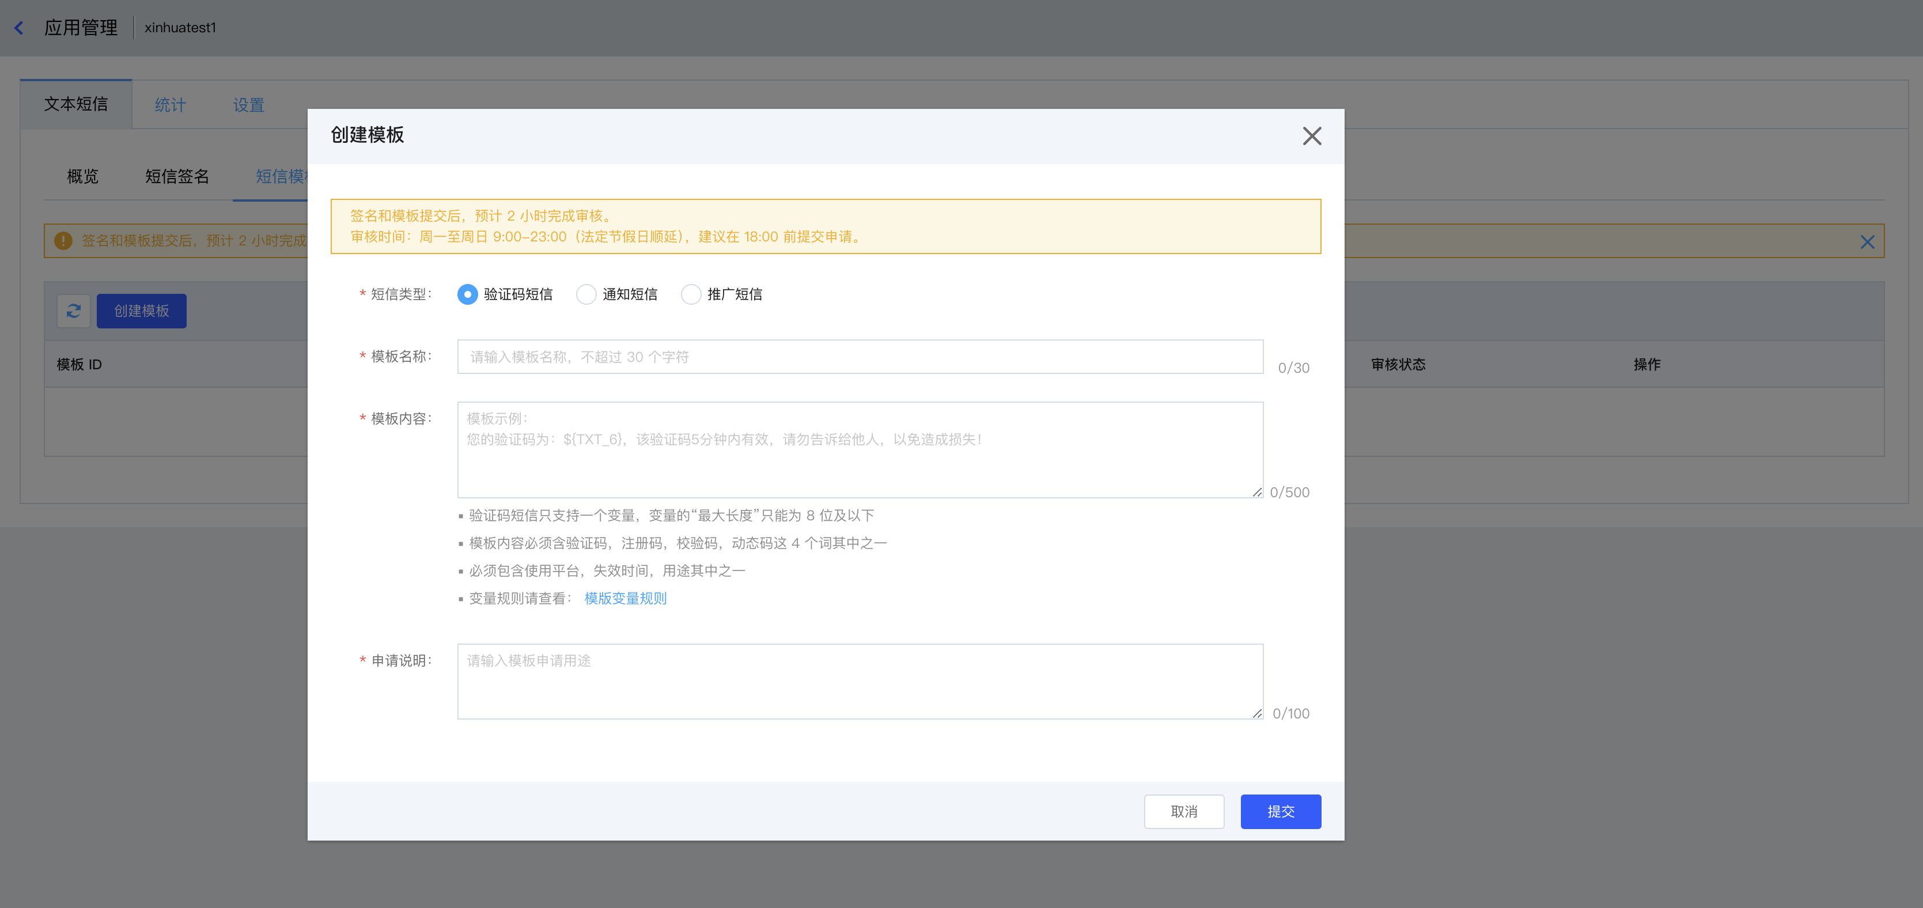Click the 0/500 character counter
This screenshot has height=908, width=1923.
coord(1290,493)
